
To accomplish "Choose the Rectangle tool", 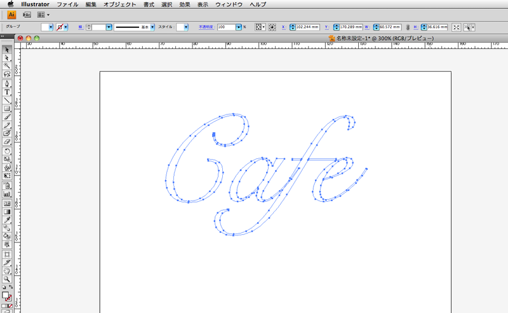I will [x=7, y=108].
